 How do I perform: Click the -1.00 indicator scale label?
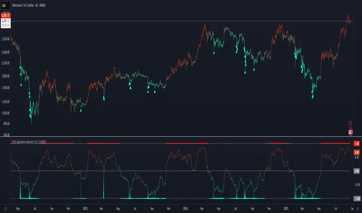click(x=357, y=199)
